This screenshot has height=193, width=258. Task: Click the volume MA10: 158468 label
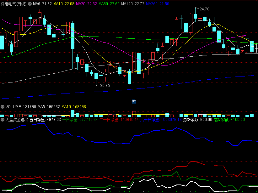pos(74,107)
